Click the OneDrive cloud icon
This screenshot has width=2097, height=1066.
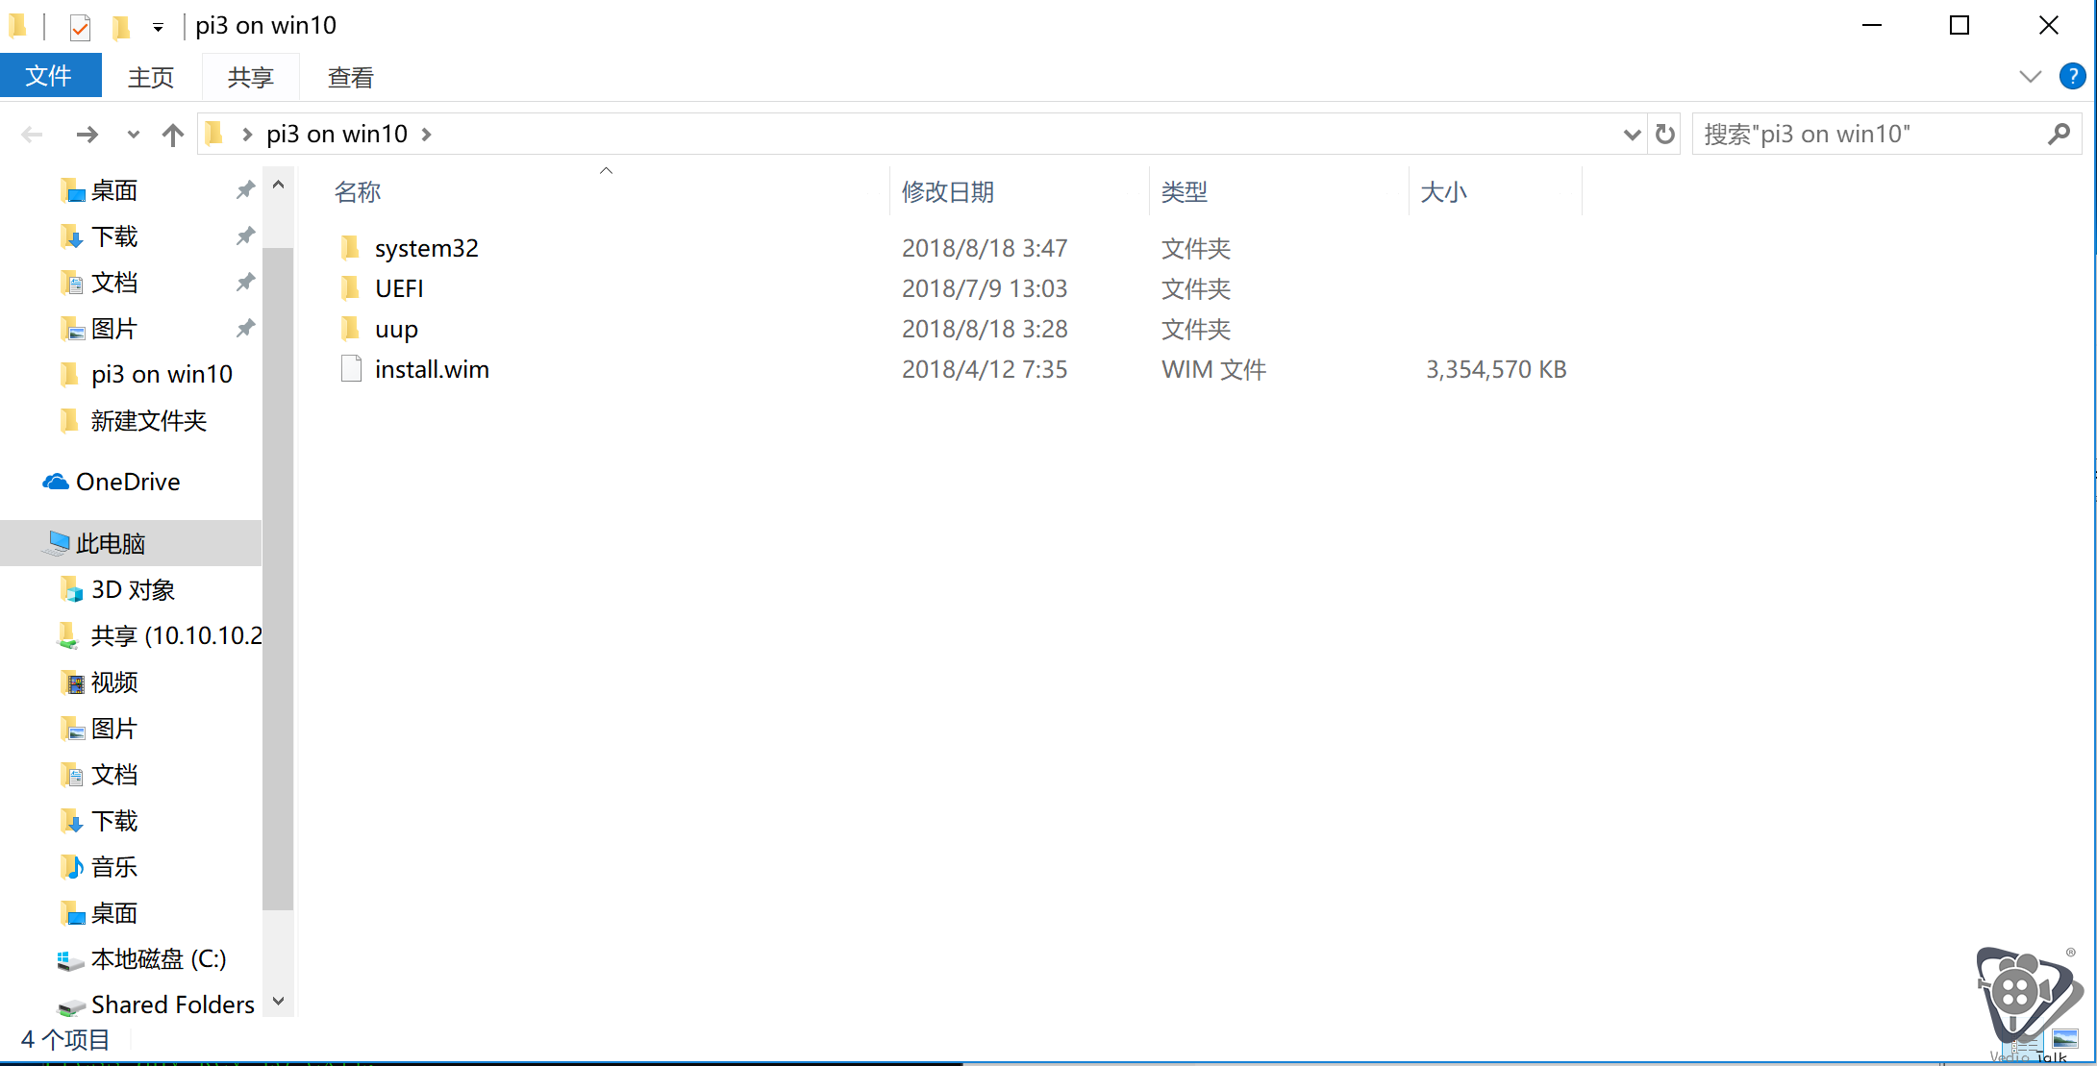tap(56, 482)
